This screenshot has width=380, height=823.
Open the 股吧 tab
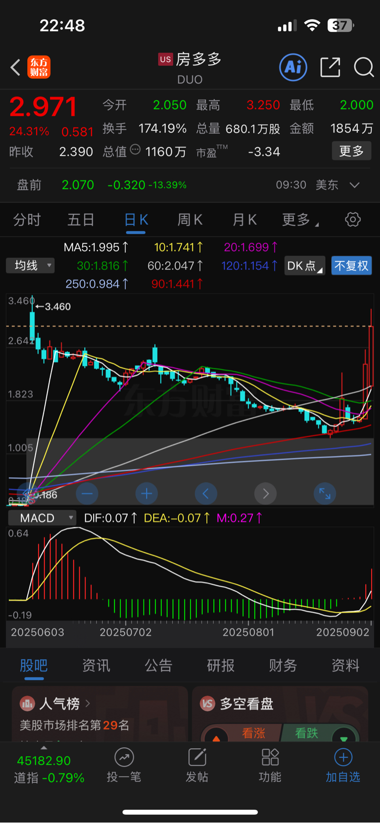coord(34,666)
